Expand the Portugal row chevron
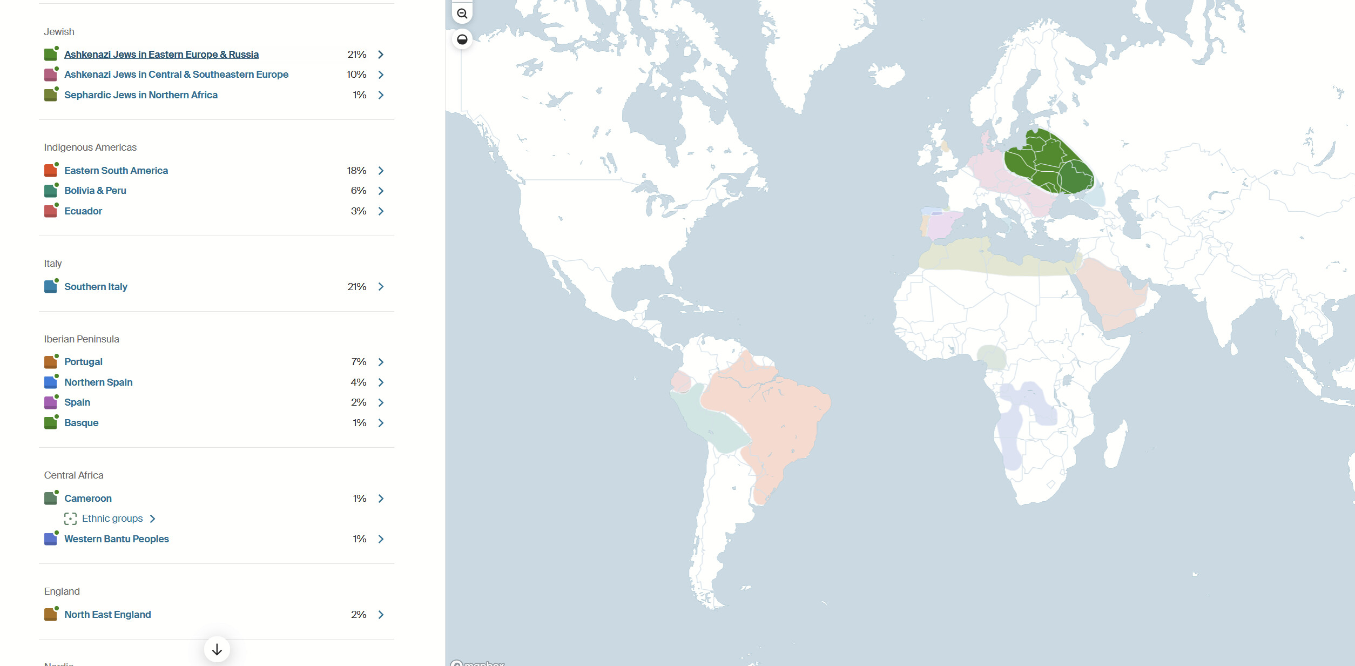 click(381, 362)
